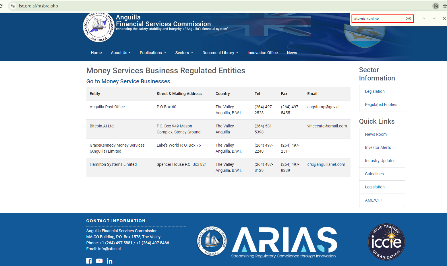Go to next find-in-page match

(x=434, y=18)
